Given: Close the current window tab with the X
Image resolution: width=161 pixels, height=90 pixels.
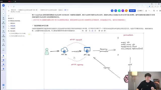Looking at the screenshot, I should click(x=12, y=1).
